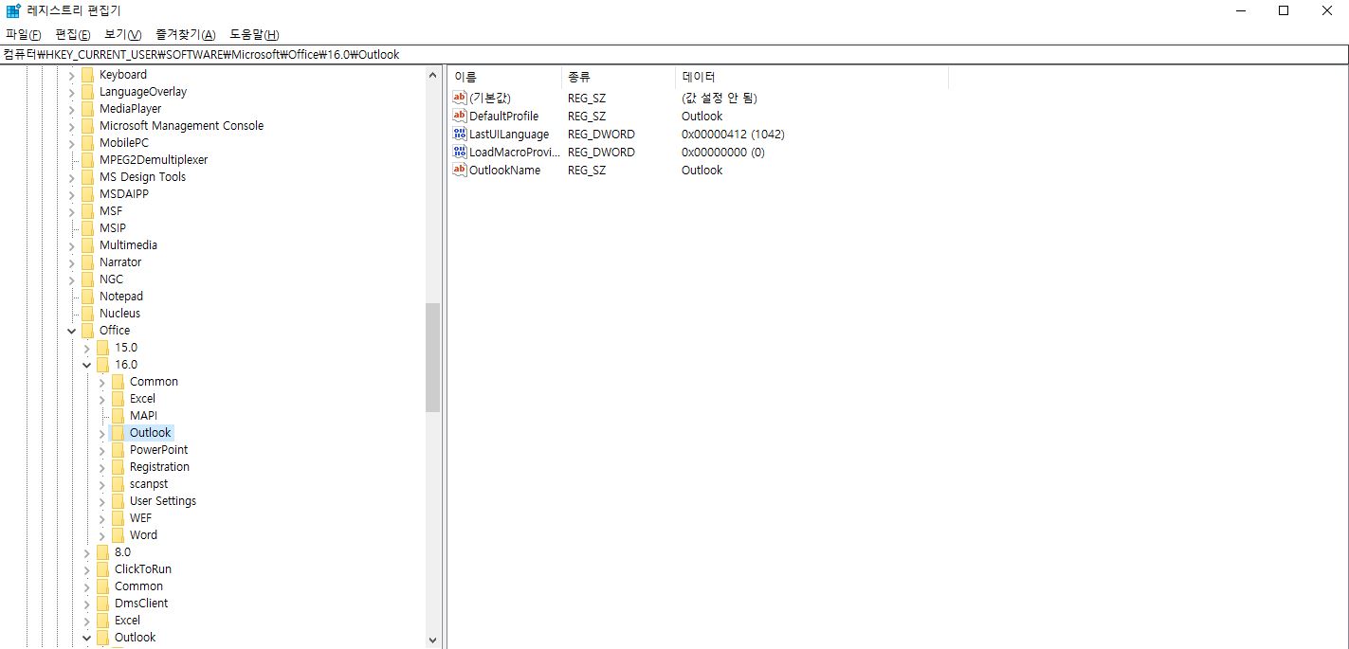Click the User Settings folder icon
Viewport: 1349px width, 649px height.
point(118,501)
